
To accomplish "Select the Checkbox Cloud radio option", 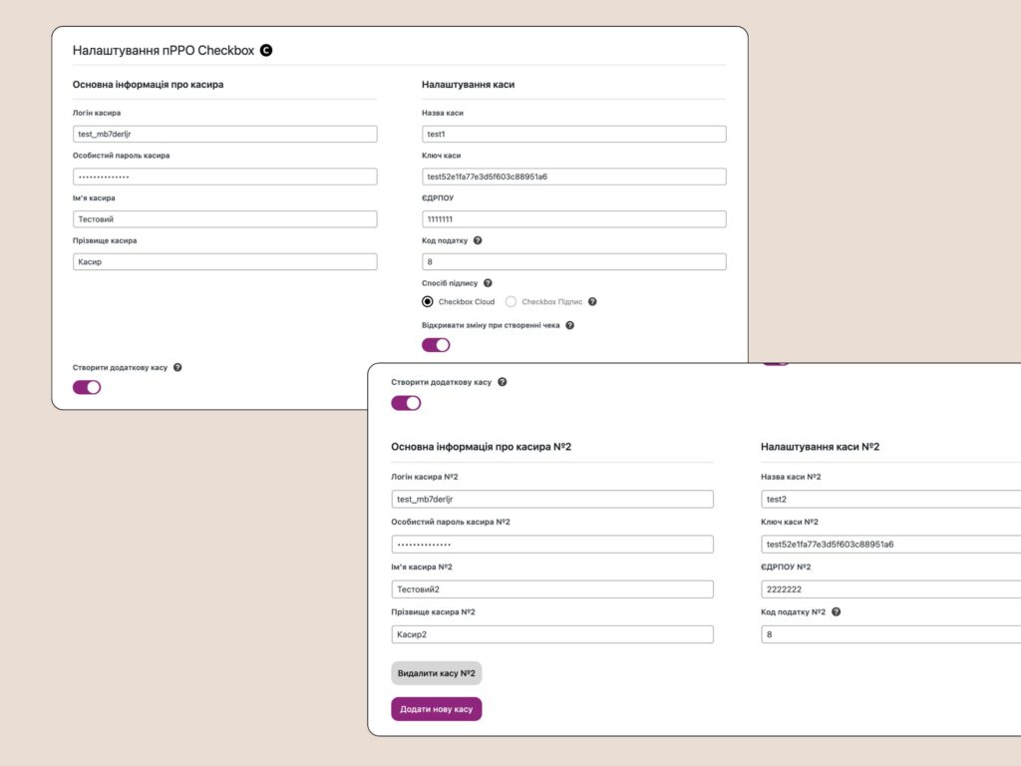I will pos(428,301).
